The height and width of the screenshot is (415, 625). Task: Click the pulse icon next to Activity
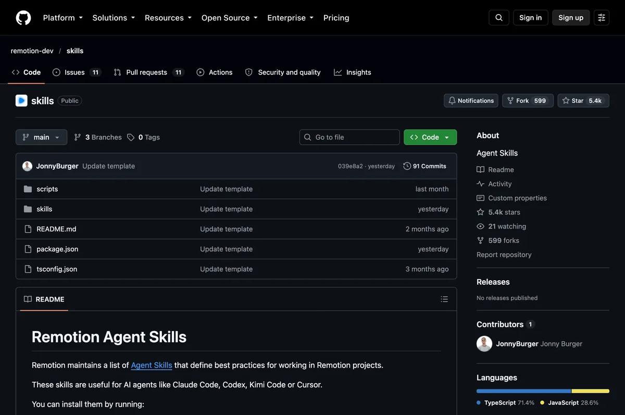(480, 184)
